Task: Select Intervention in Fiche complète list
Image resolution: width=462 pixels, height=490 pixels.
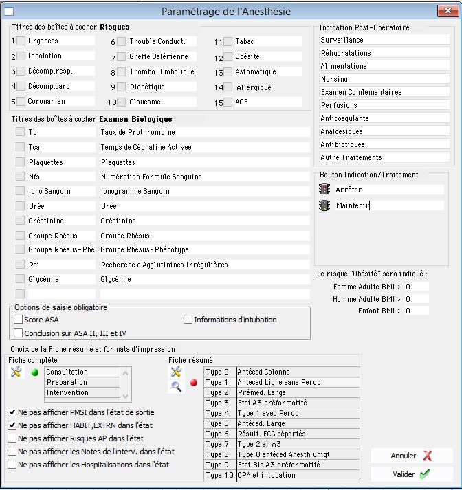Action: click(x=82, y=392)
